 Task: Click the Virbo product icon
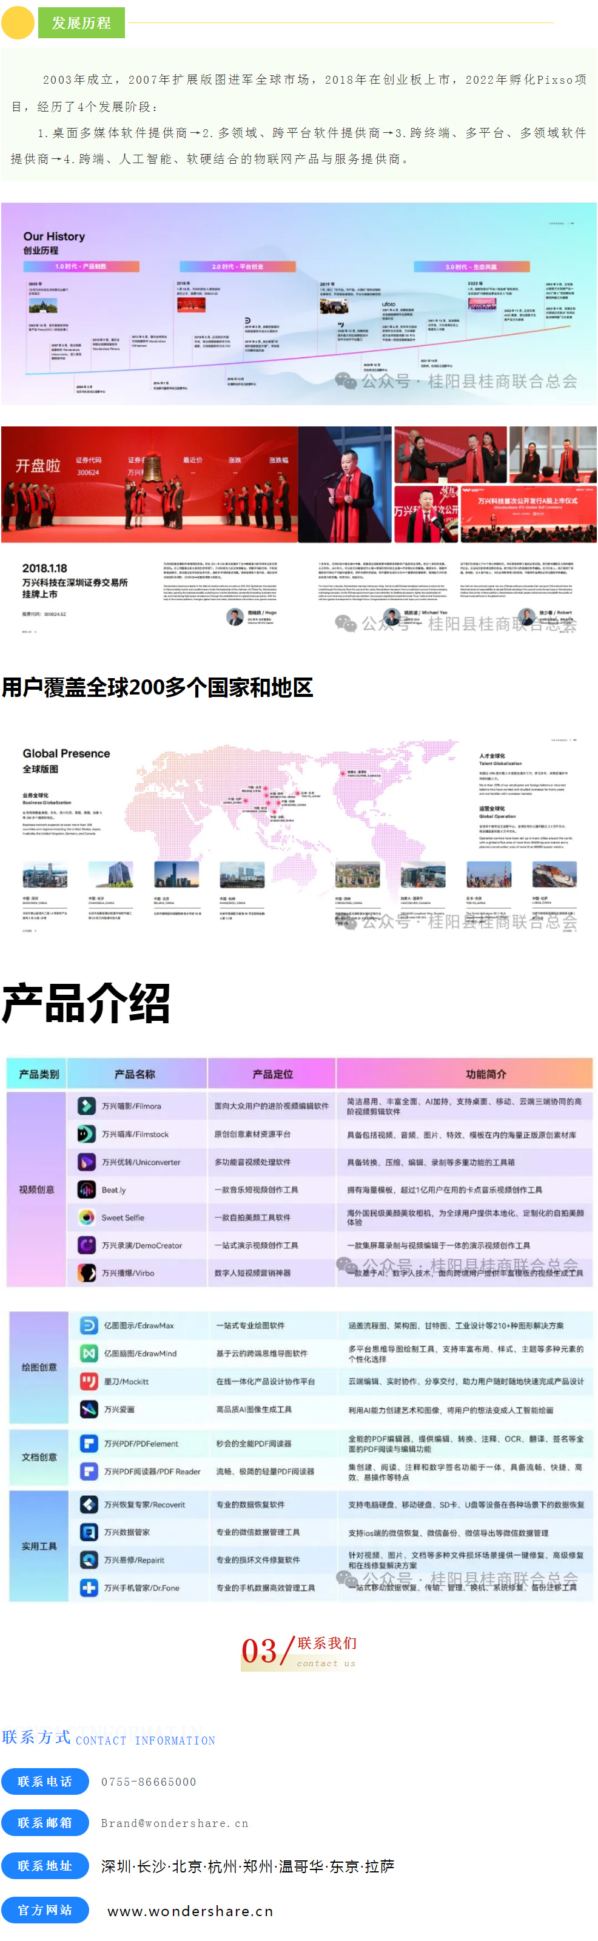pyautogui.click(x=87, y=1273)
